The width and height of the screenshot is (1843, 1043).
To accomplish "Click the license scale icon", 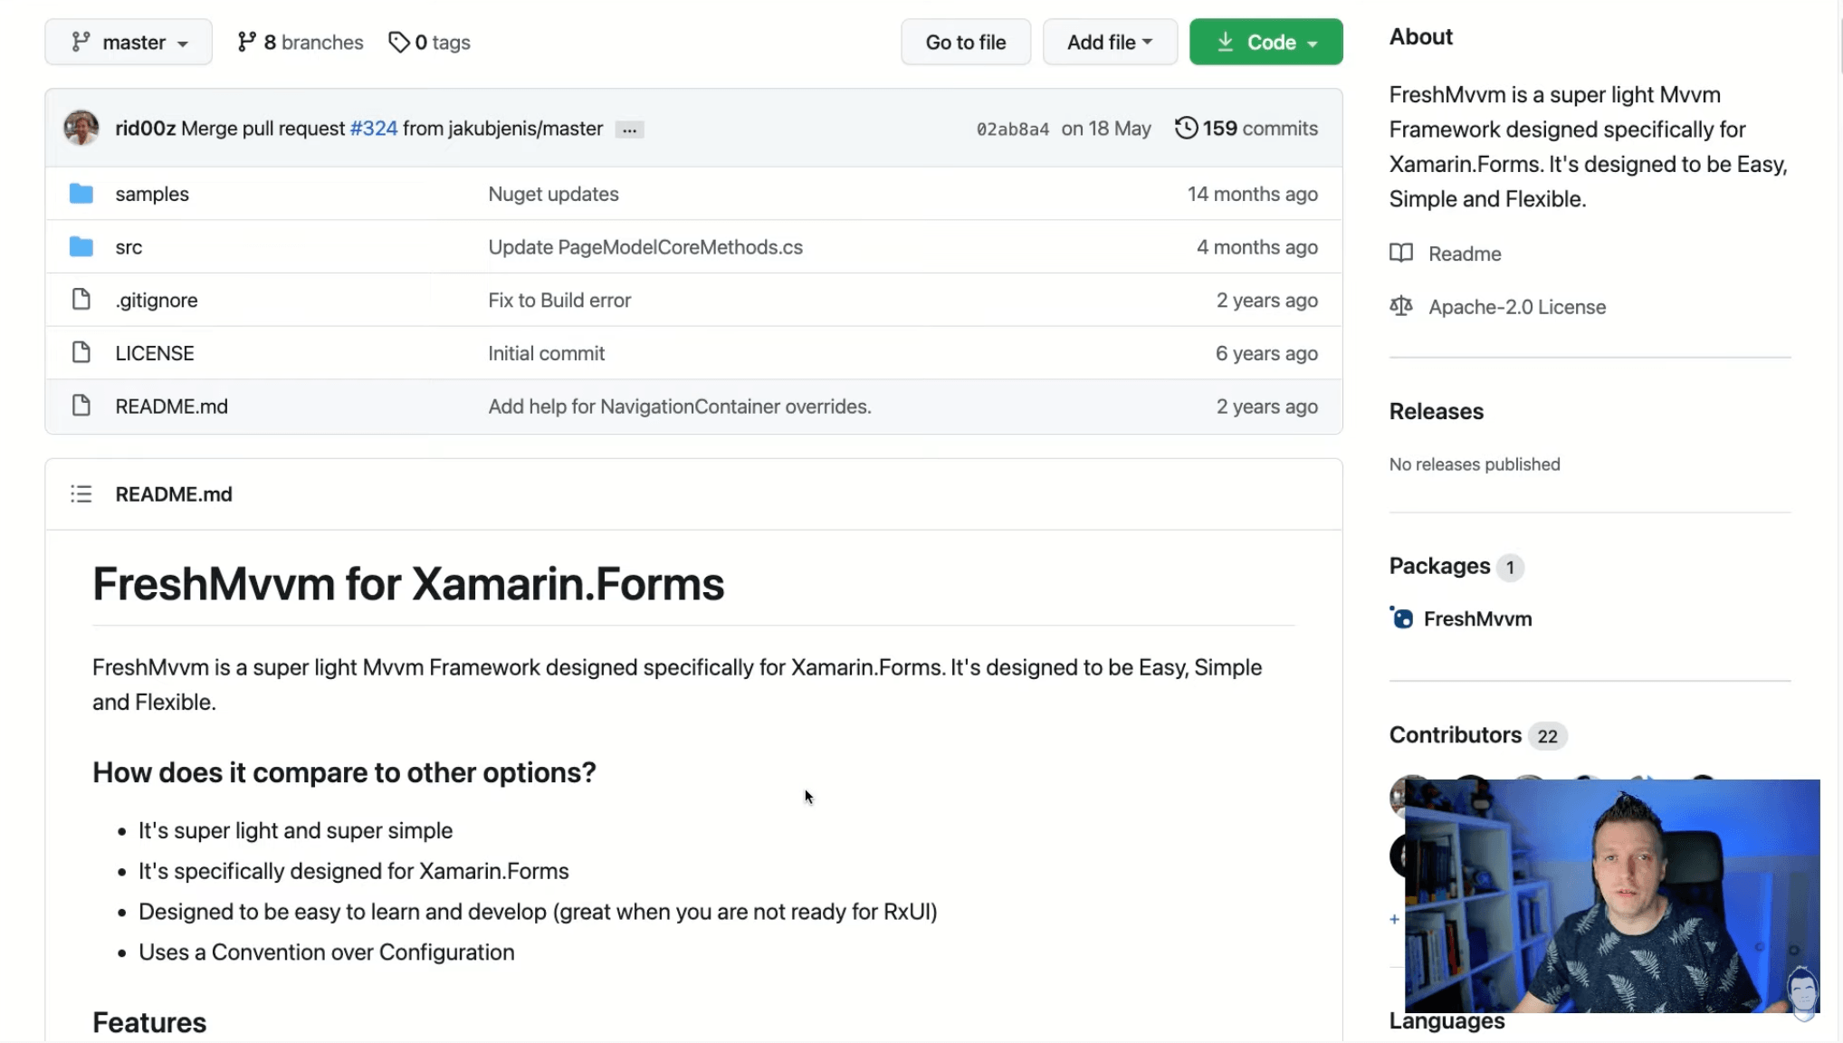I will click(x=1401, y=306).
